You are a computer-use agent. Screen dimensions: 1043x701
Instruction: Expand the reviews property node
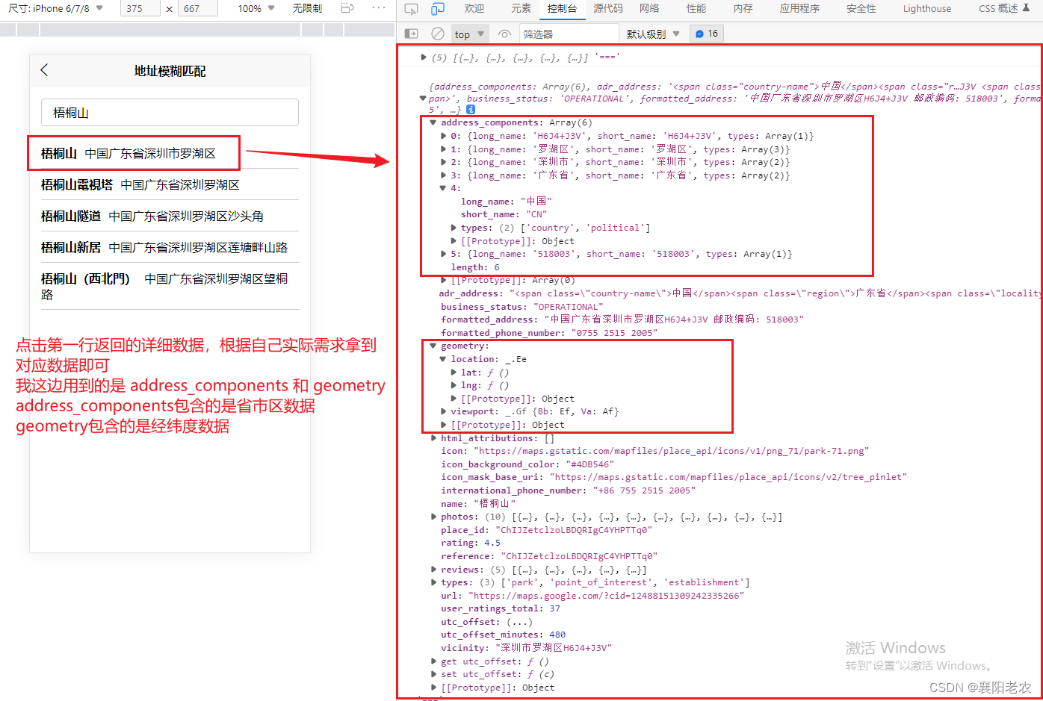pyautogui.click(x=433, y=569)
